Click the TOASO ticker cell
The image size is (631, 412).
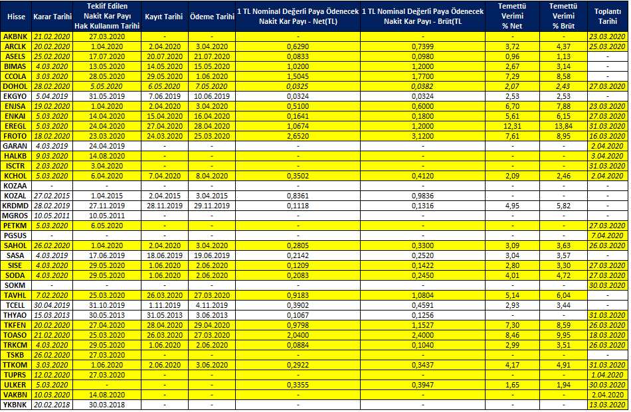(x=16, y=335)
